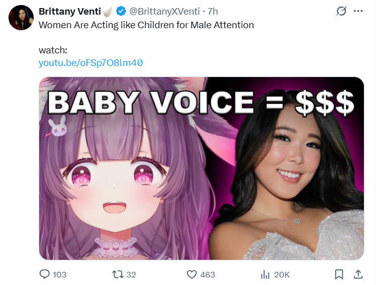This screenshot has width=383, height=285.
Task: Open Brittany Venti's profile avatar
Action: point(21,18)
